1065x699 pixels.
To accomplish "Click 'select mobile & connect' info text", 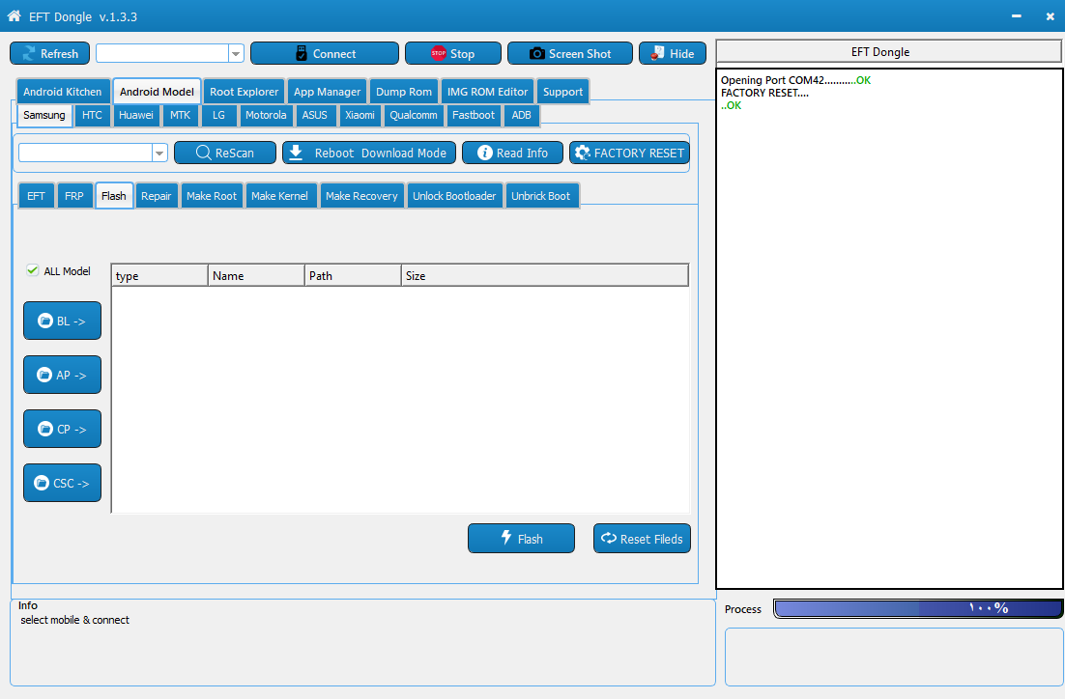I will [x=74, y=620].
